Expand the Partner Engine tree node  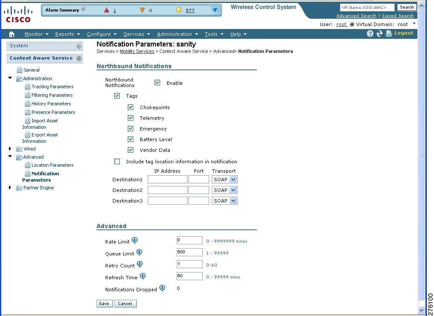(x=10, y=188)
